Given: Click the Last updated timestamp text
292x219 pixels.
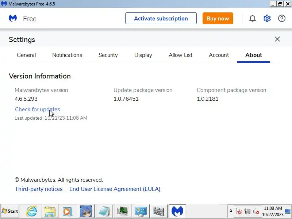Looking at the screenshot, I should pyautogui.click(x=51, y=118).
